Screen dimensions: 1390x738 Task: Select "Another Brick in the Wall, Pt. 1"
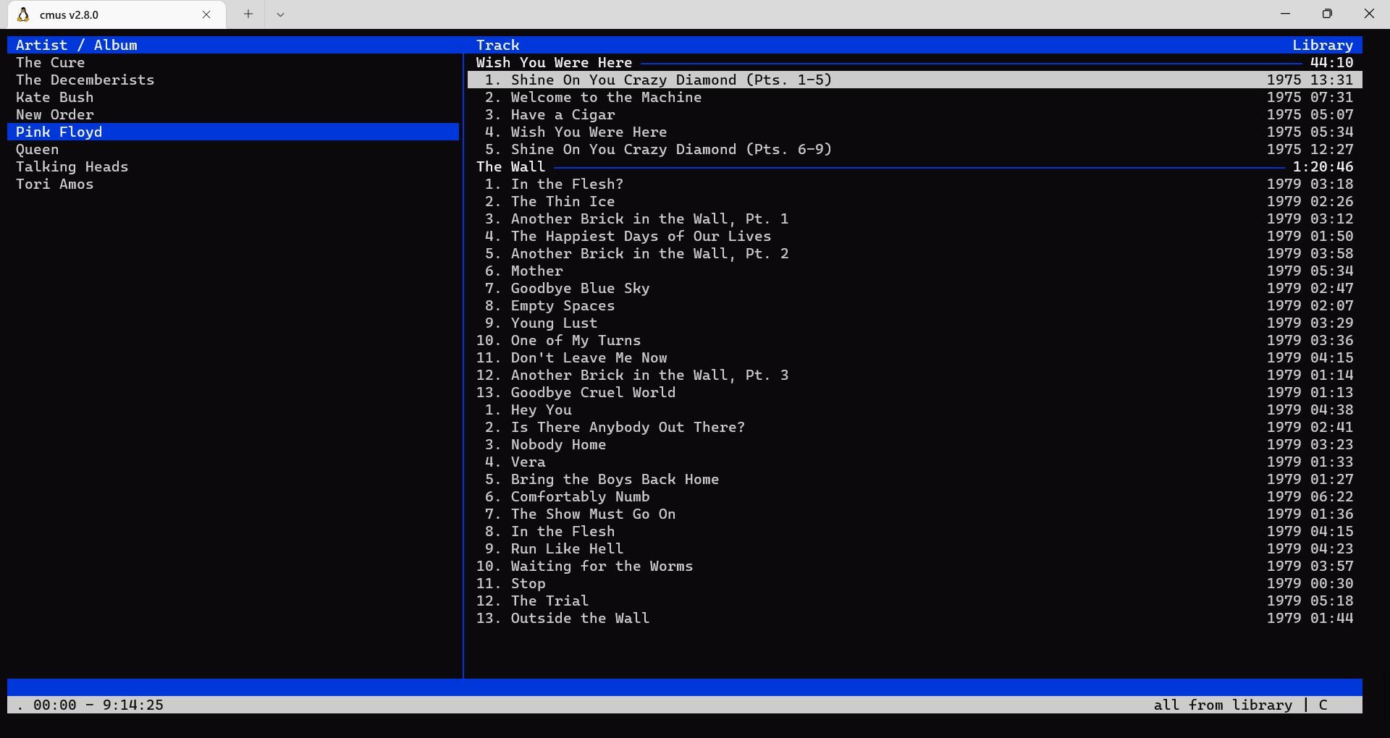pos(915,219)
